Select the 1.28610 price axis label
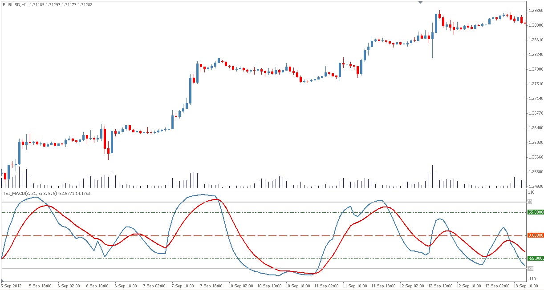The width and height of the screenshot is (544, 290). [536, 40]
